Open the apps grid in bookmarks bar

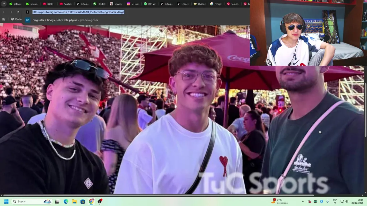pos(4,19)
